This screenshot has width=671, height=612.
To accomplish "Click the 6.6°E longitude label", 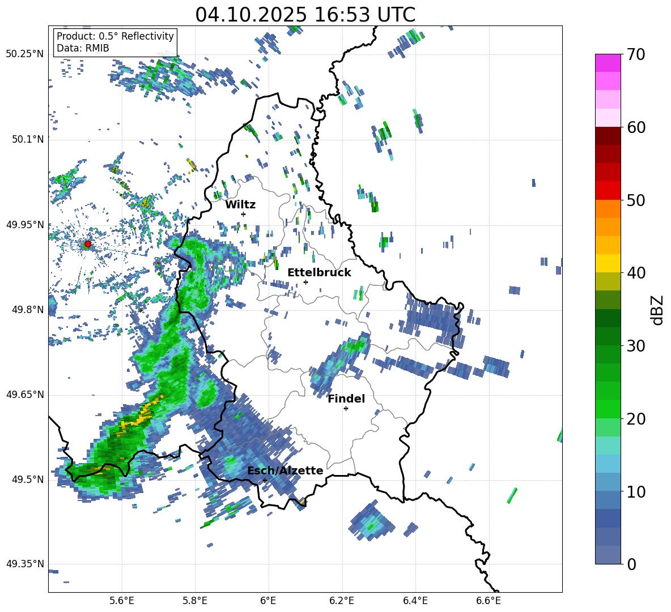I will click(489, 601).
